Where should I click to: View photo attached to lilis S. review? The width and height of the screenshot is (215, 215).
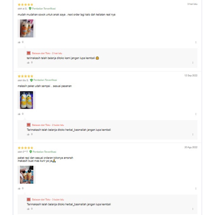point(26,100)
